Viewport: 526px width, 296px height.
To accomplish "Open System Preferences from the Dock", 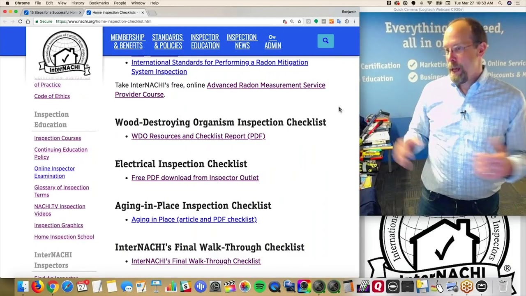I will tap(215, 287).
